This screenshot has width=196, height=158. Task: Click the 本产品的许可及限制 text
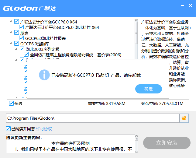70,143
